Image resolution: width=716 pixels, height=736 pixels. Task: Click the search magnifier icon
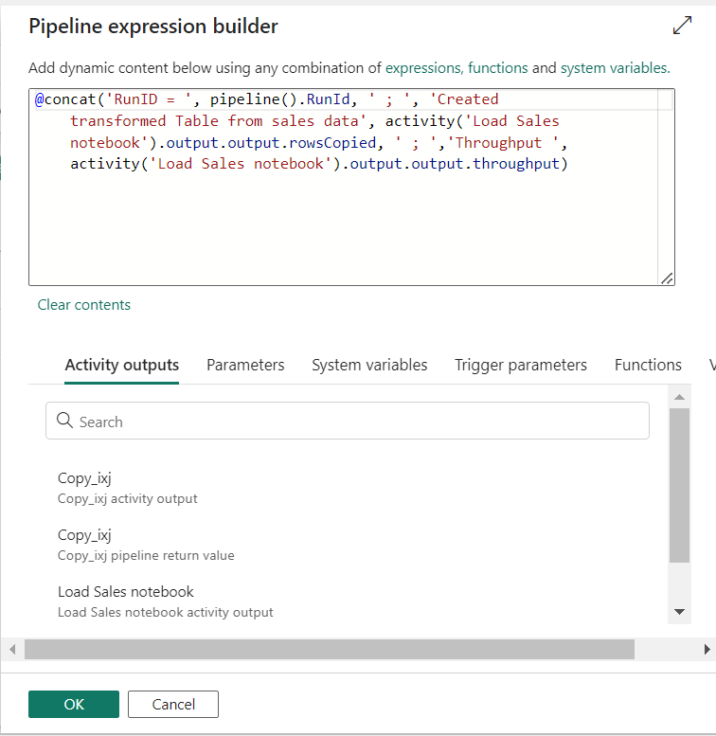click(x=64, y=421)
